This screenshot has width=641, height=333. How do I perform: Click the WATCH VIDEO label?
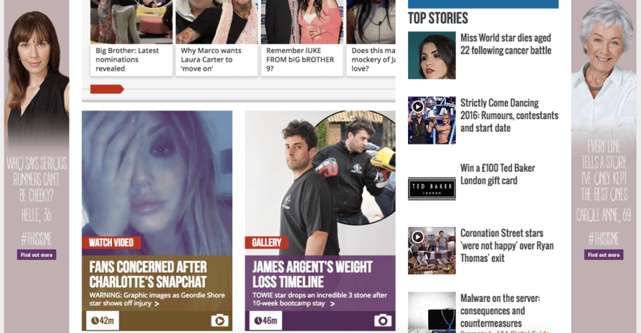(x=111, y=242)
